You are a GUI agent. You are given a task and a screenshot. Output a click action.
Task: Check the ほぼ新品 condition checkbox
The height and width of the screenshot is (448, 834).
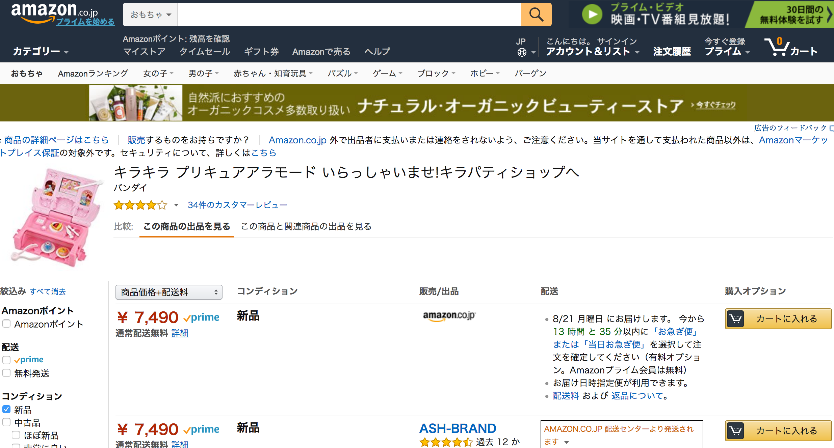click(16, 435)
